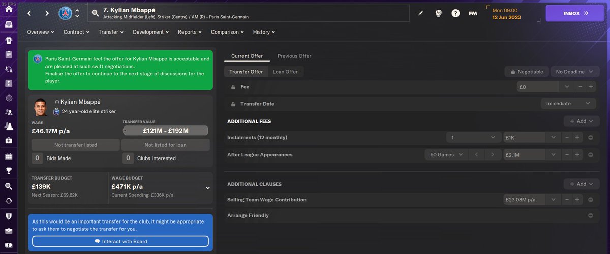The width and height of the screenshot is (610, 254).
Task: Decrease Selling Team Wage Contribution with minus
Action: (567, 200)
